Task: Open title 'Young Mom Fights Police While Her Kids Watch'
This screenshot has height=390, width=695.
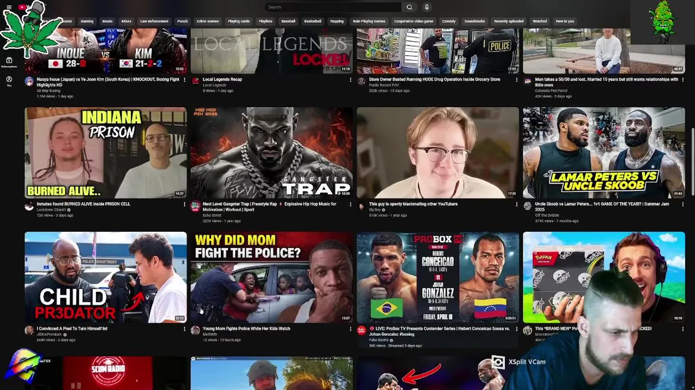Action: [247, 329]
